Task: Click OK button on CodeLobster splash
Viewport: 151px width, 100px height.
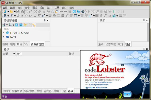Action: pos(127,94)
